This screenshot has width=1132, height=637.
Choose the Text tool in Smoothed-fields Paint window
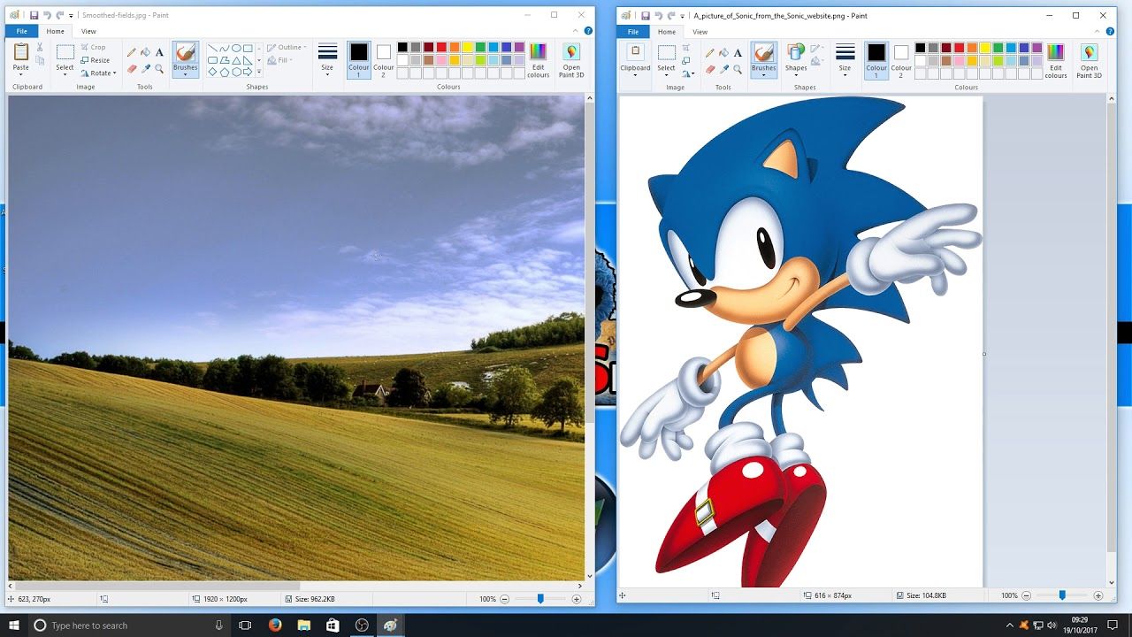pos(159,52)
